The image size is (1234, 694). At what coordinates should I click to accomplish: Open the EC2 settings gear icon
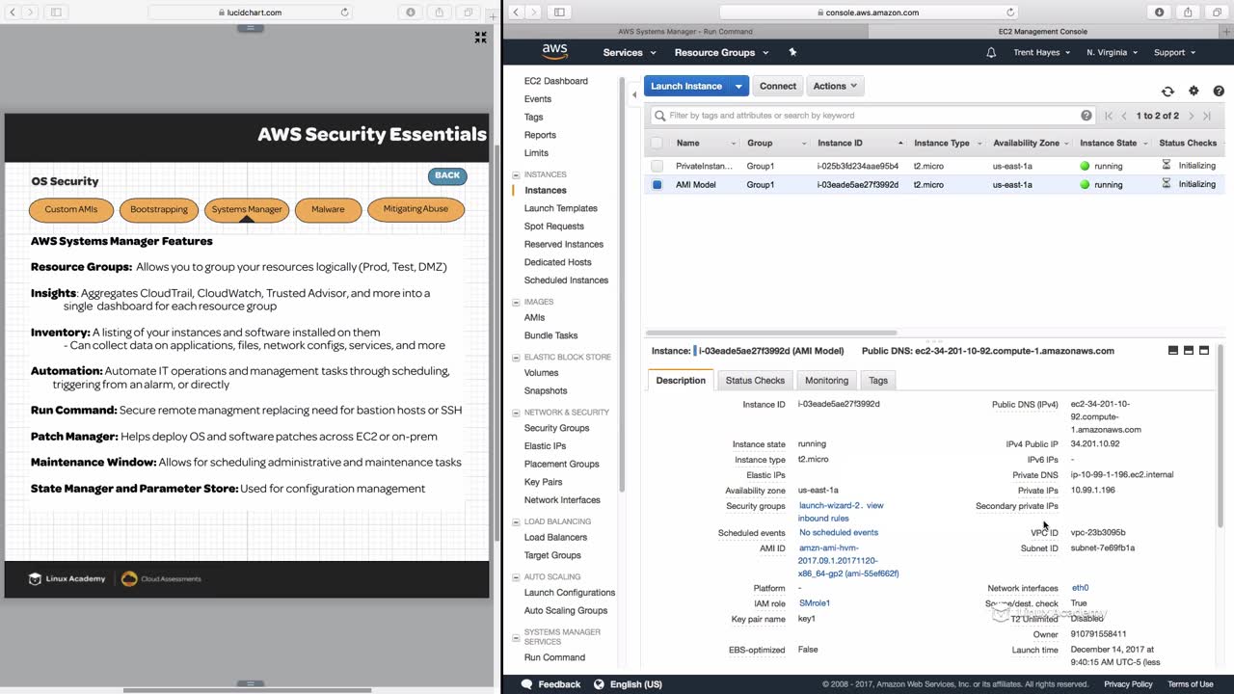[1194, 91]
